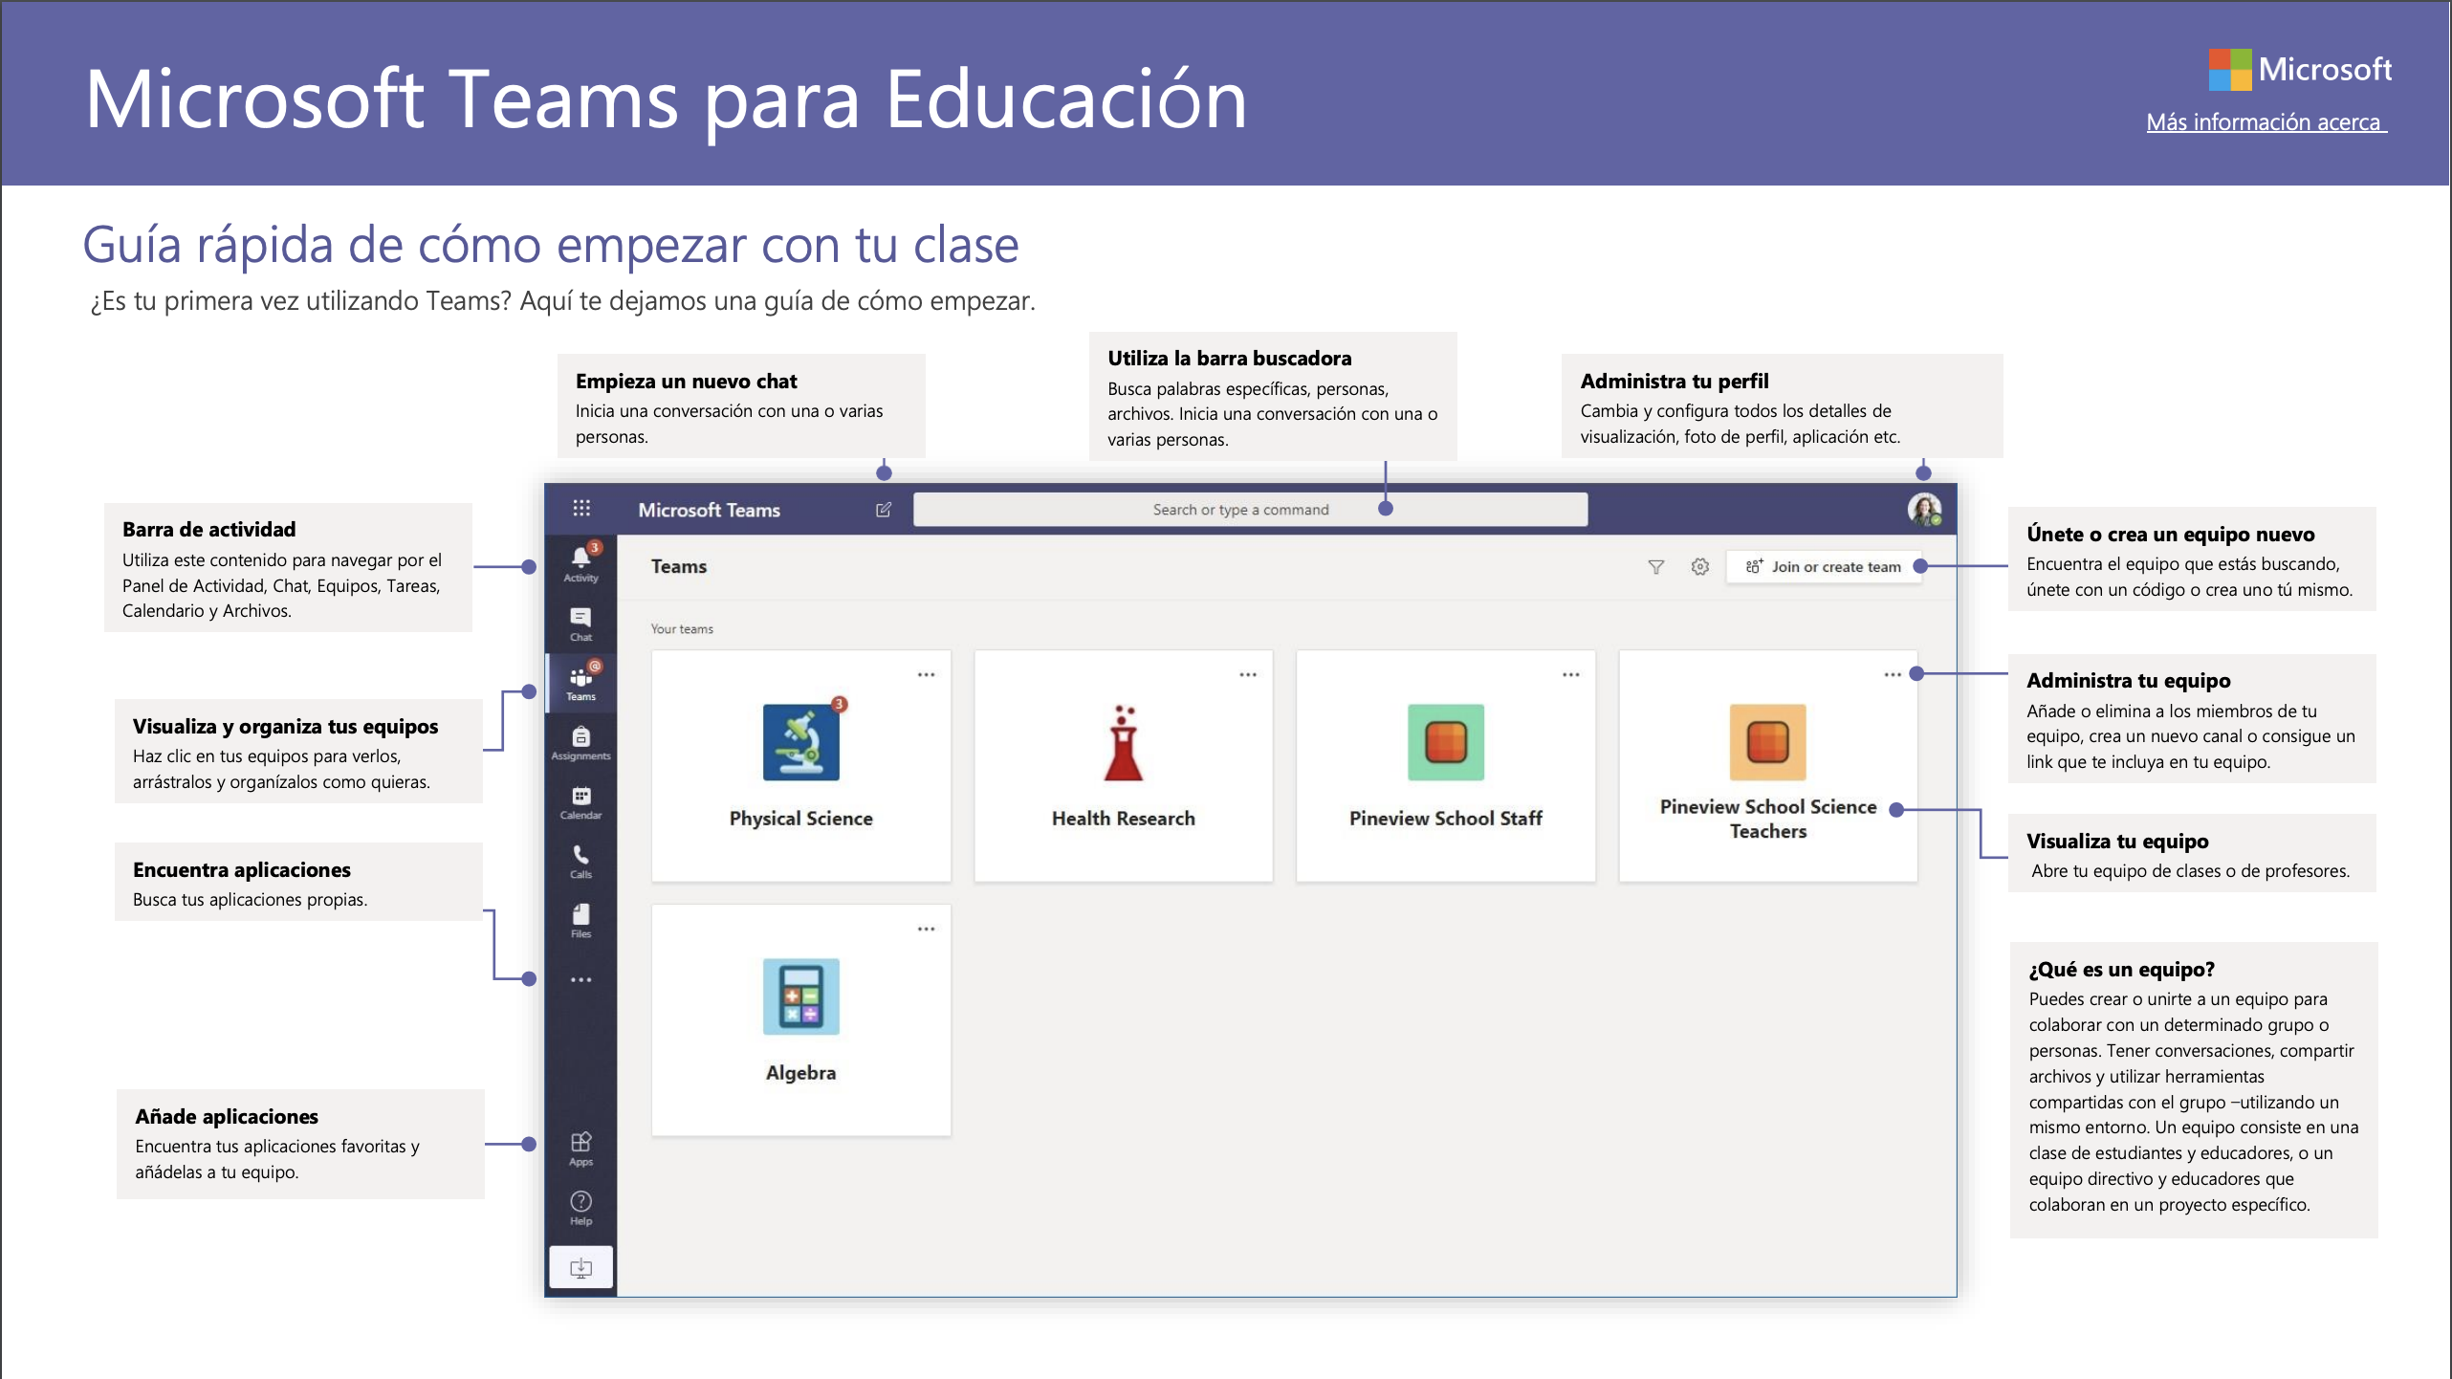Viewport: 2452px width, 1379px height.
Task: Expand more apps ellipsis in sidebar
Action: coord(580,979)
